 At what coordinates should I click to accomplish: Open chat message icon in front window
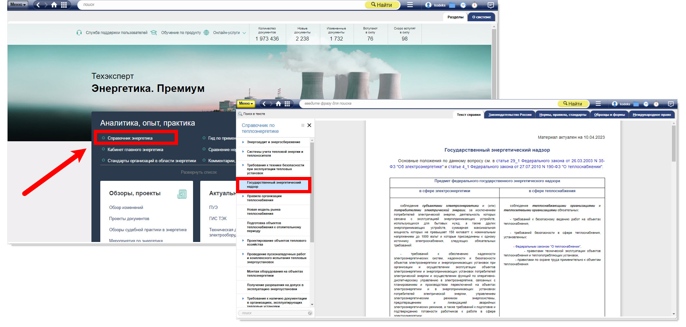(x=671, y=104)
